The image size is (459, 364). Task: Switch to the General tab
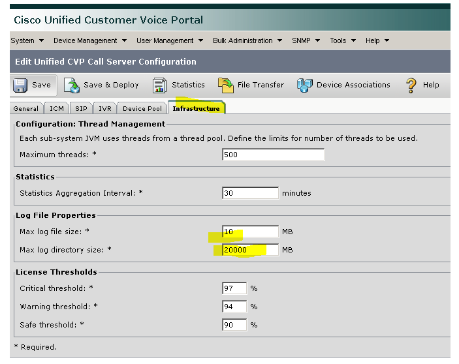tap(26, 108)
